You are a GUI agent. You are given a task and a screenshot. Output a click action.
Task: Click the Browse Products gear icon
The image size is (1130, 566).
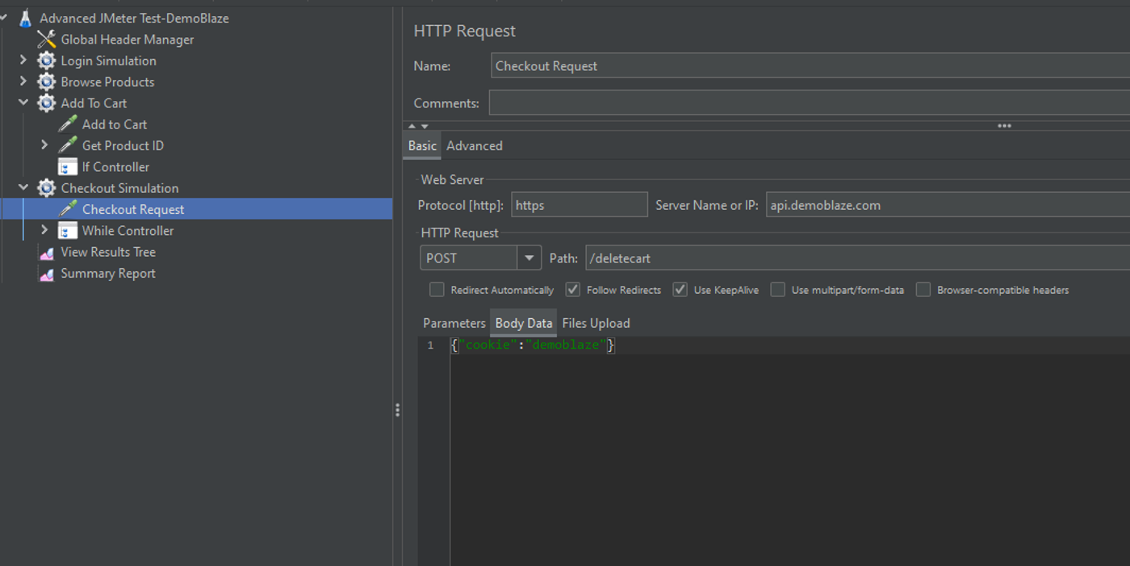point(47,82)
